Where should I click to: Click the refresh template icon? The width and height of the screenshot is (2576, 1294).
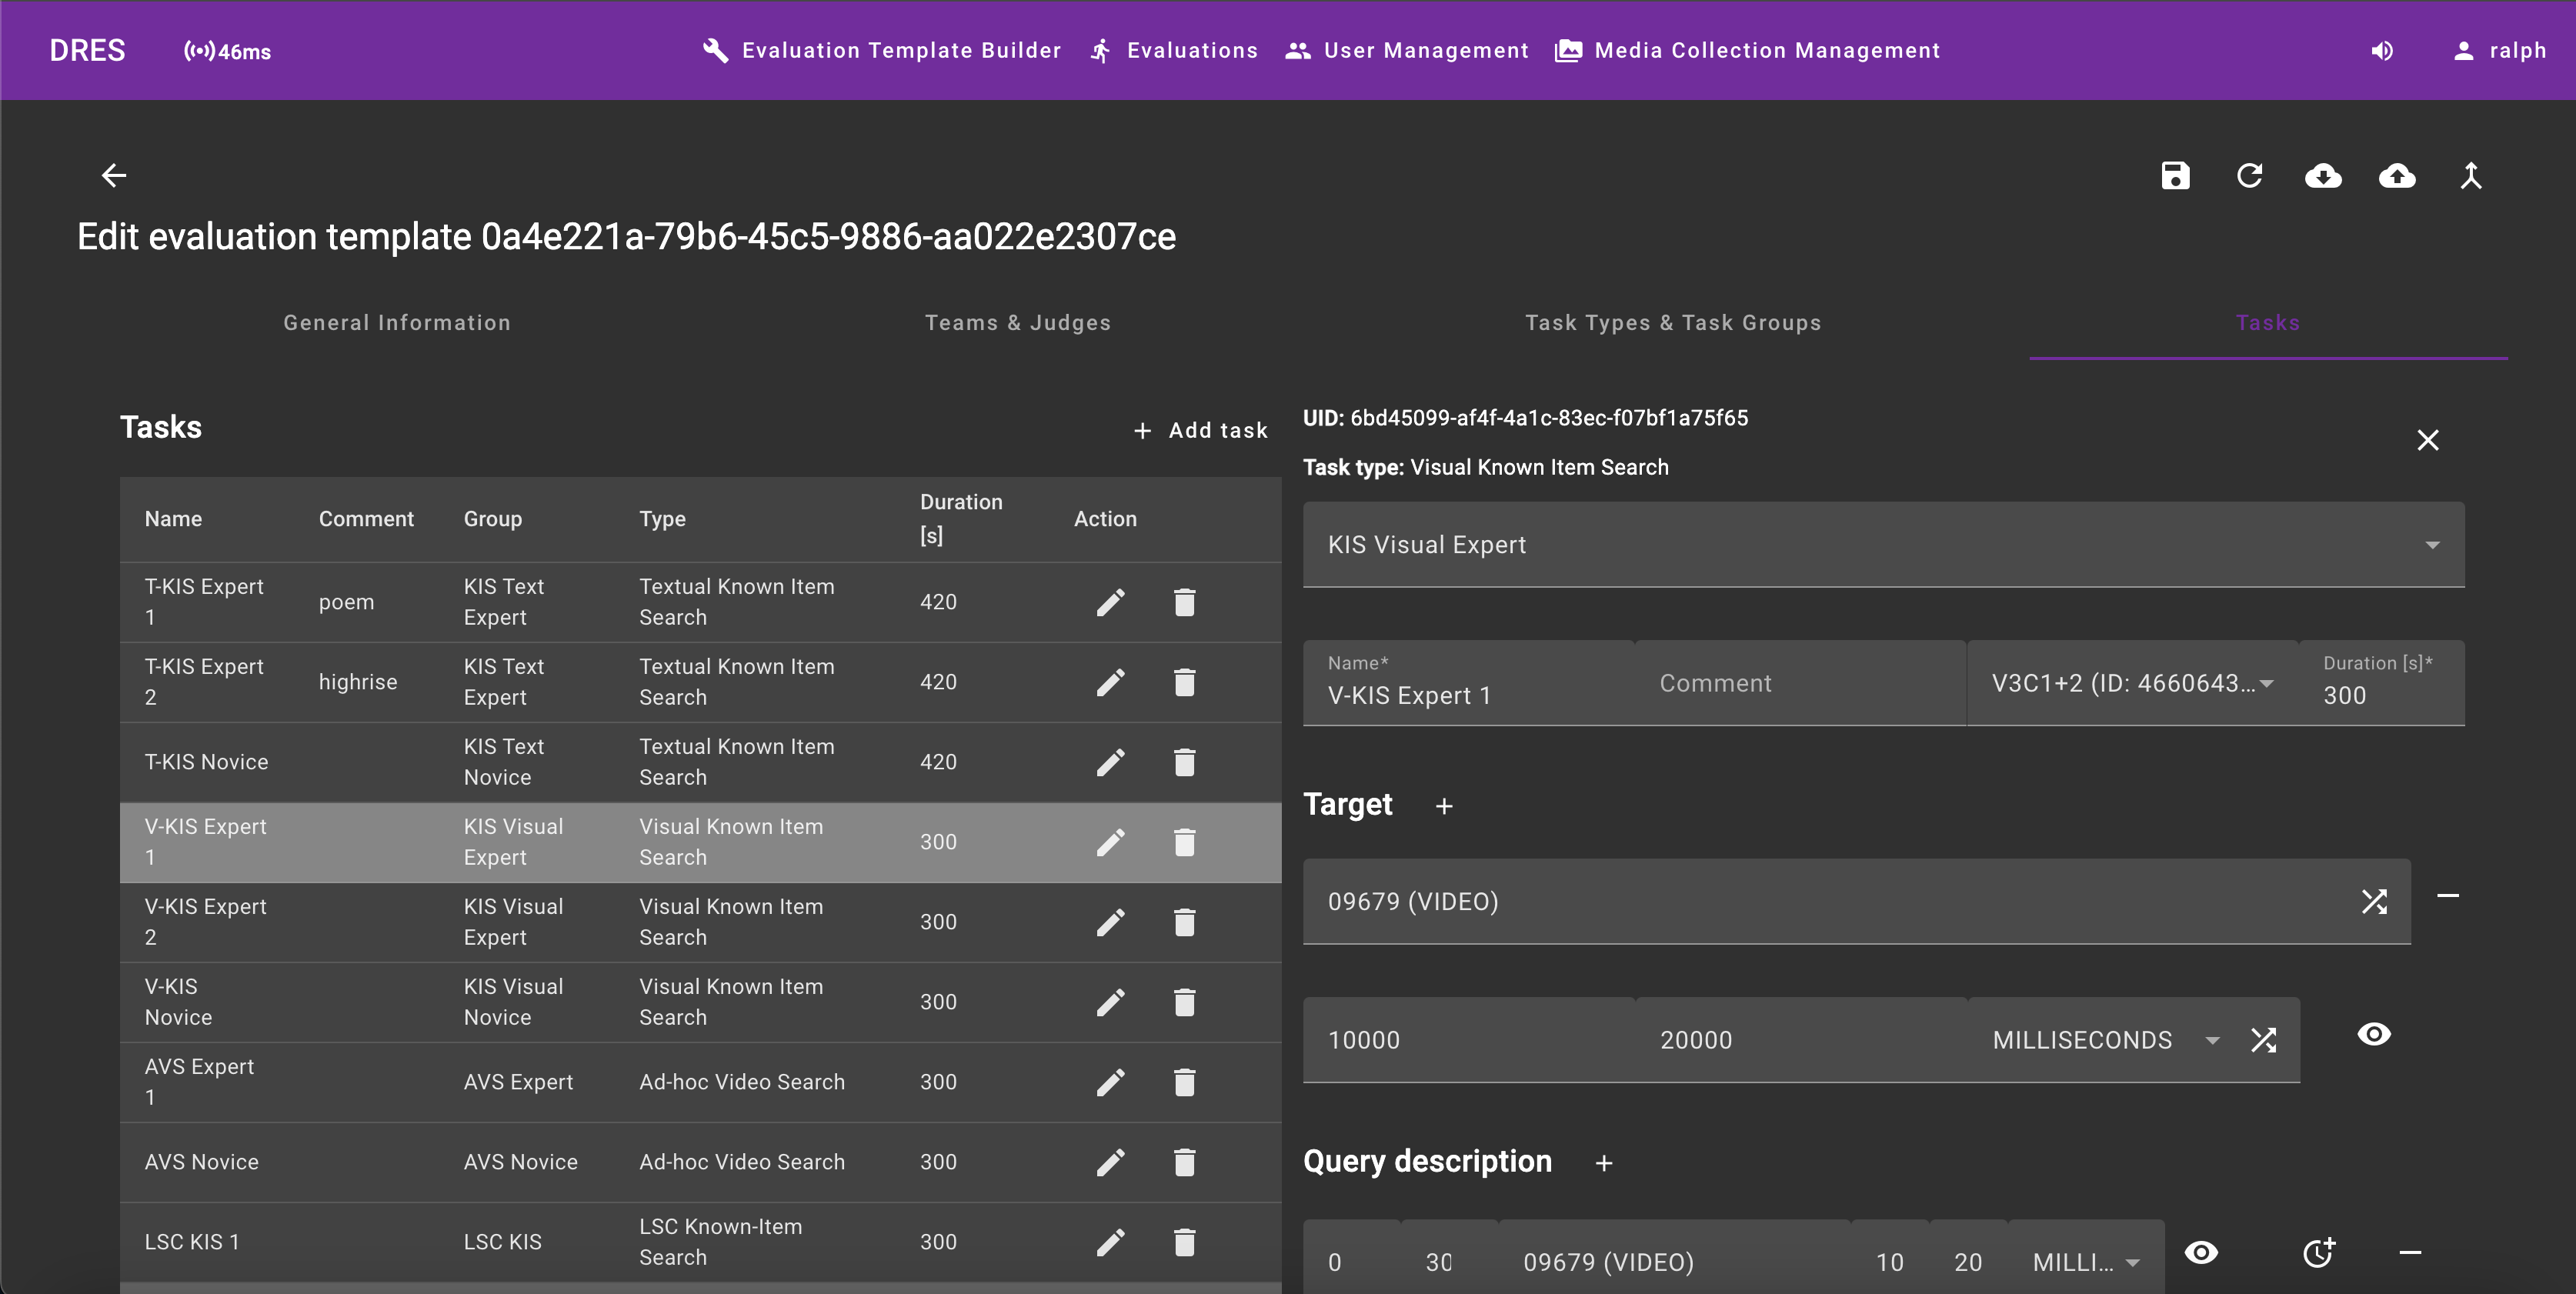click(x=2249, y=176)
